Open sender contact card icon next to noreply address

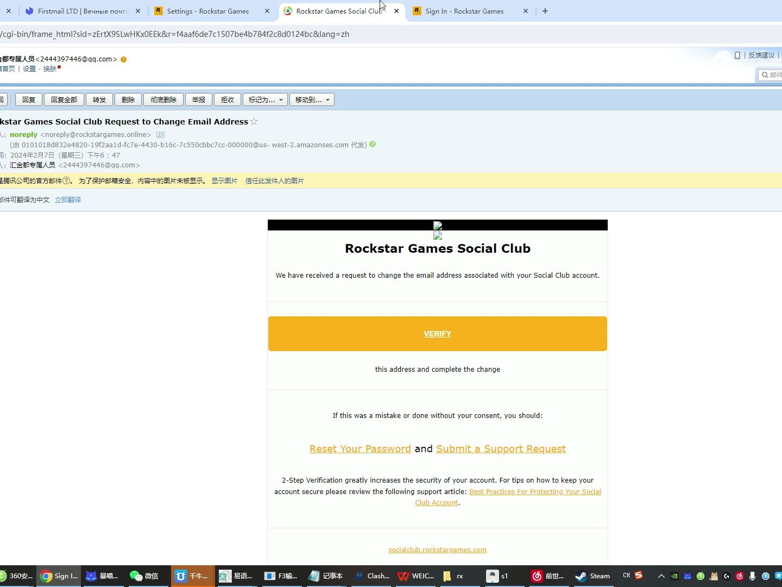(160, 135)
